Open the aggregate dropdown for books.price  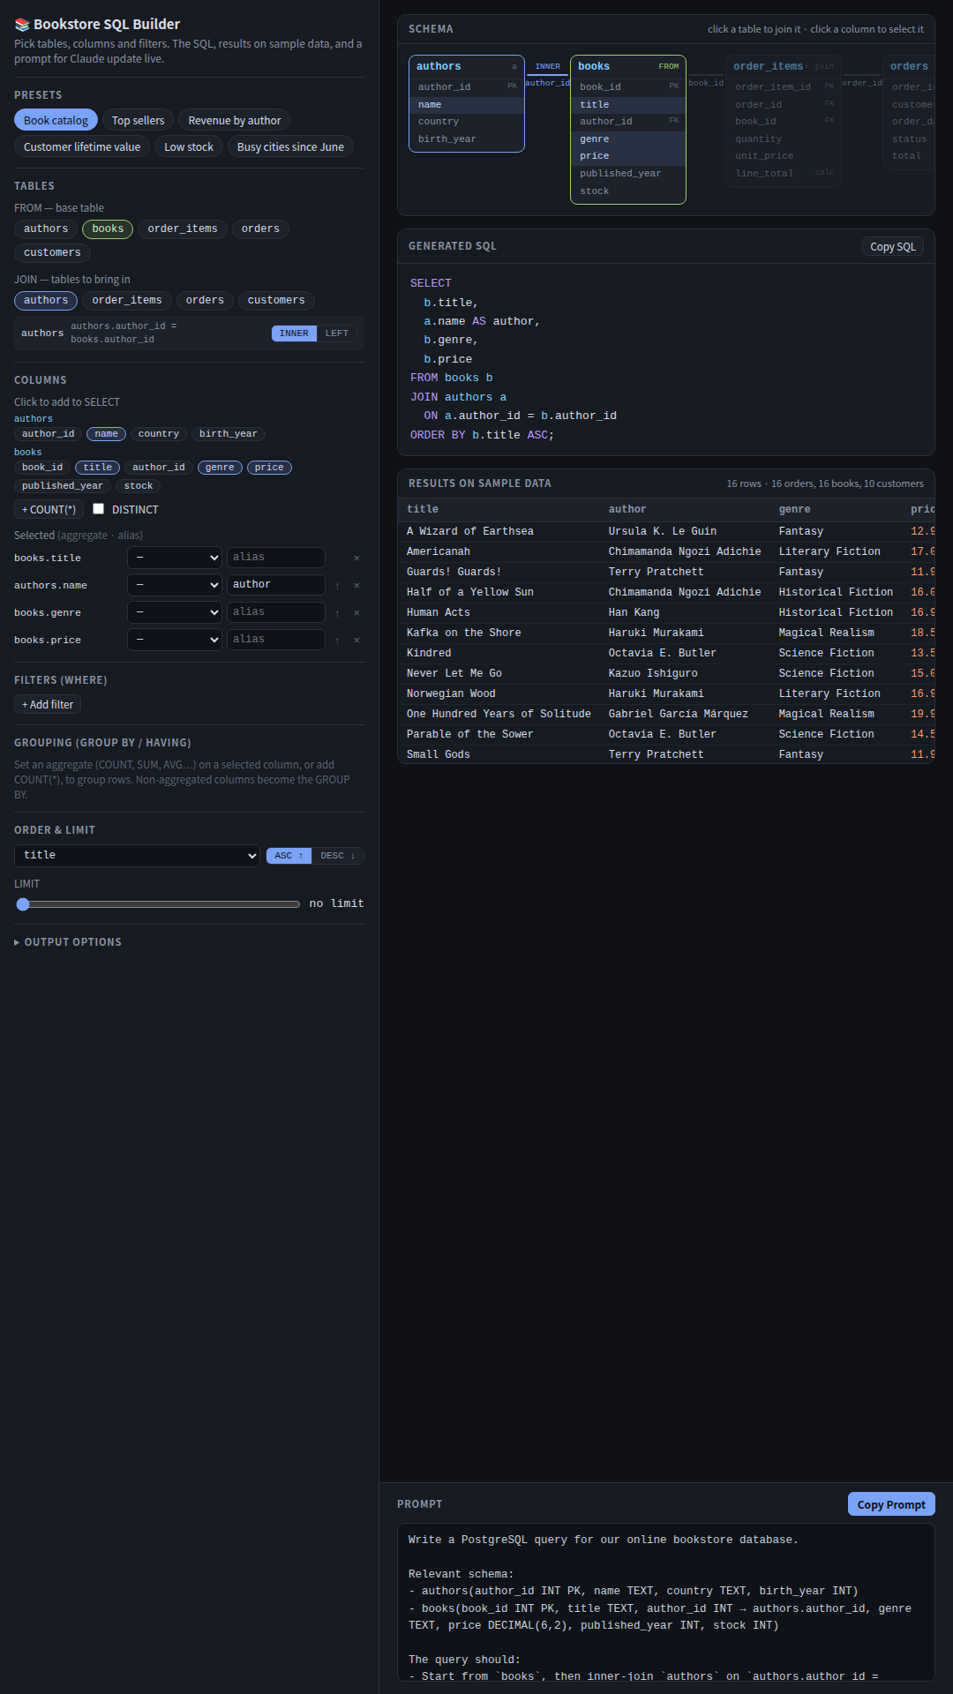[175, 640]
